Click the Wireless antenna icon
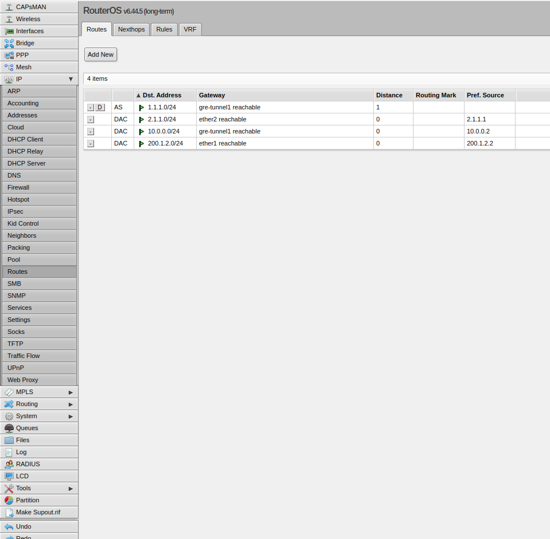 pos(9,19)
